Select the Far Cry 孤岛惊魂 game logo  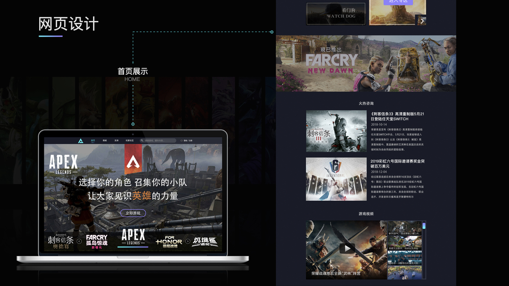96,242
